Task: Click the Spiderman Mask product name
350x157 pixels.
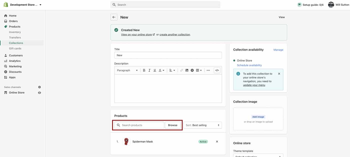Action: [142, 142]
